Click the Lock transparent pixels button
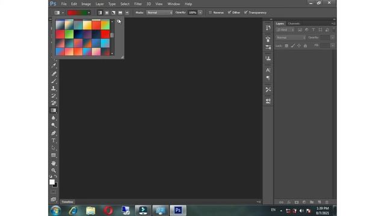The width and height of the screenshot is (385, 216). 286,46
